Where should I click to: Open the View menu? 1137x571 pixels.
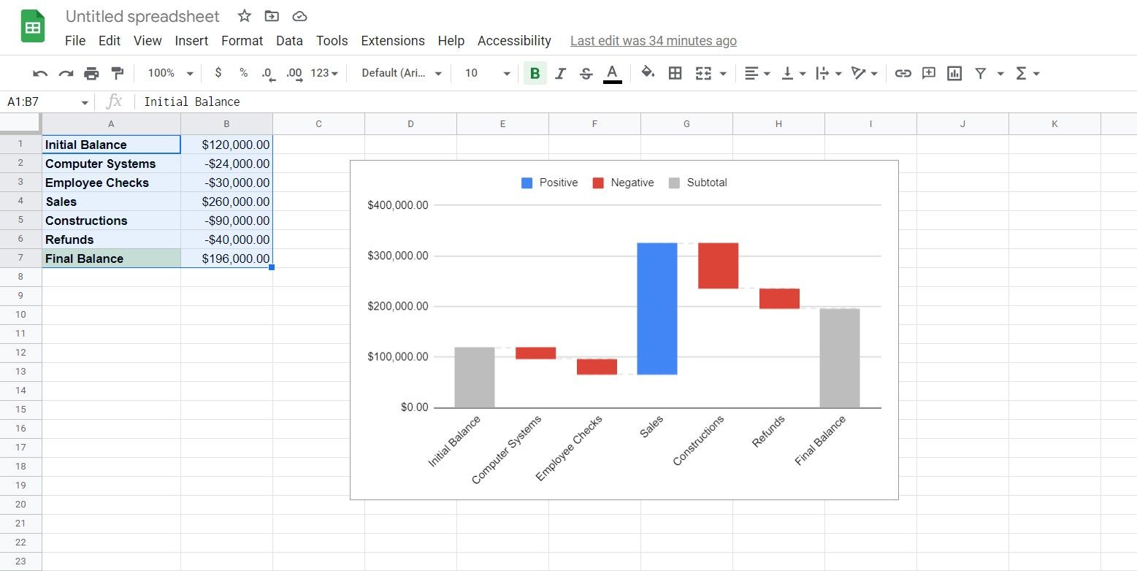coord(148,41)
